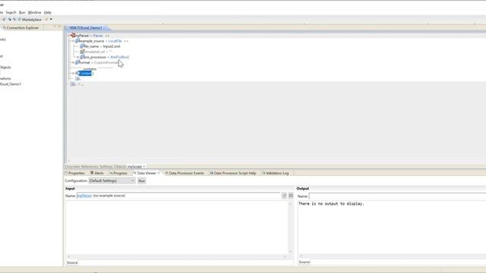This screenshot has height=273, width=486.
Task: Click the Marketplace toolbar button
Action: [x=30, y=20]
